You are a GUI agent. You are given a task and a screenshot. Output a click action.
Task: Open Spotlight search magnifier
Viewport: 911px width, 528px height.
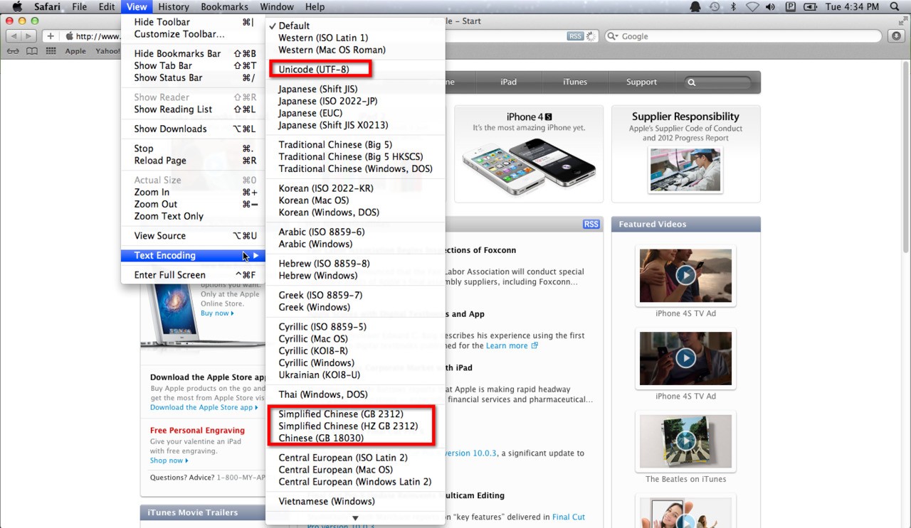click(x=895, y=7)
